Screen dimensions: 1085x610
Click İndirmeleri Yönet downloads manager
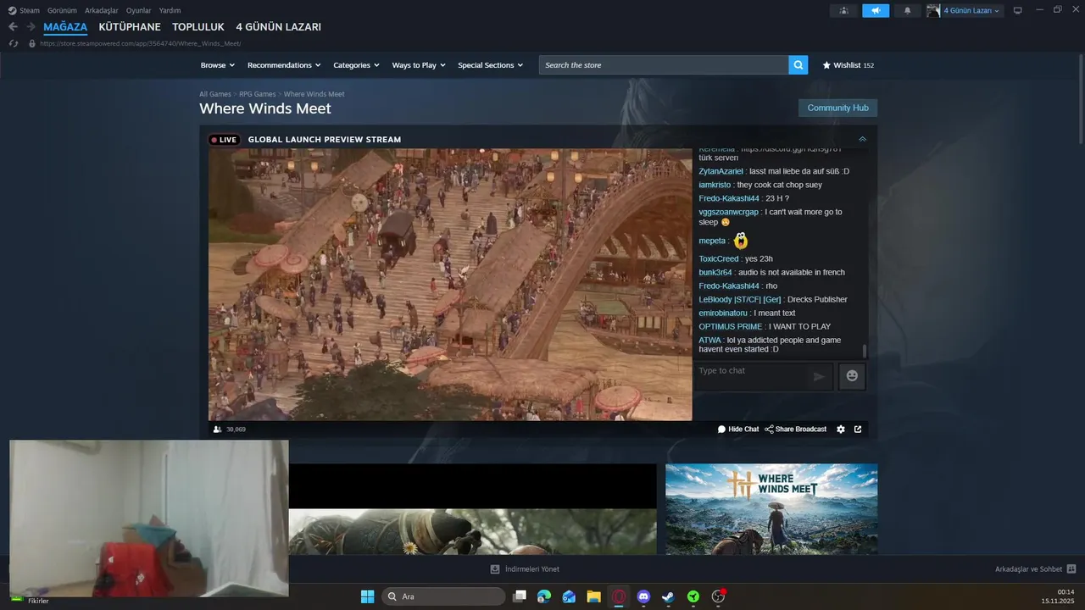[x=525, y=569]
